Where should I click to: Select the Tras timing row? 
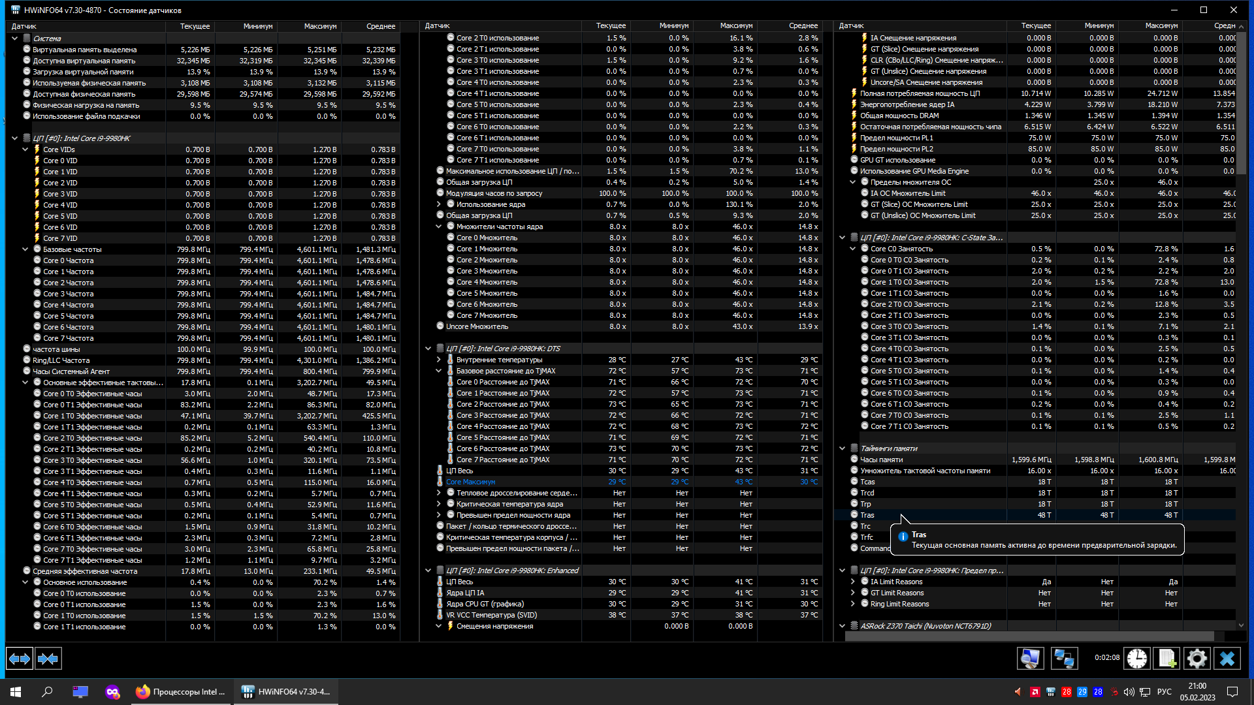click(867, 515)
